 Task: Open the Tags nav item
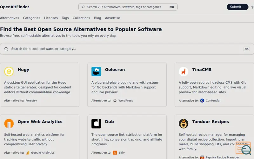(x=65, y=18)
